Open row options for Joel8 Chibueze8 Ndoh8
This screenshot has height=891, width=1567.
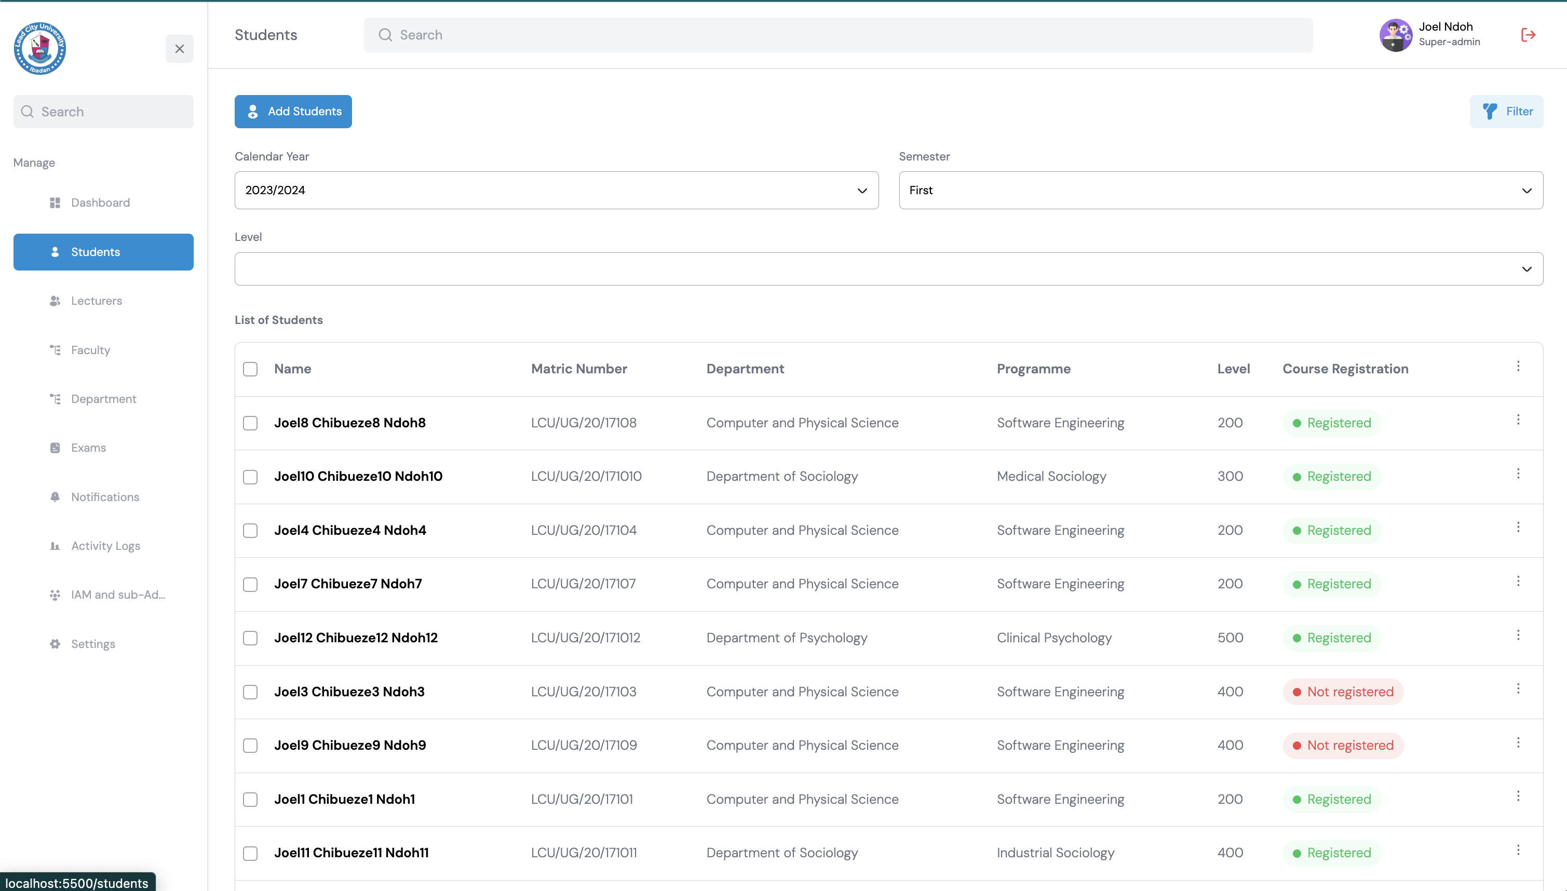(1518, 420)
